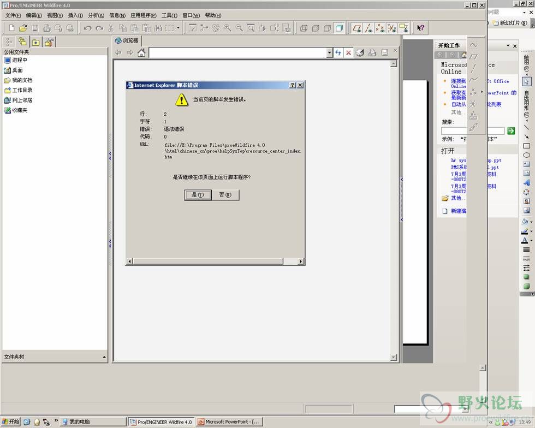Open the 编辑 menu
The height and width of the screenshot is (428, 535).
point(34,15)
